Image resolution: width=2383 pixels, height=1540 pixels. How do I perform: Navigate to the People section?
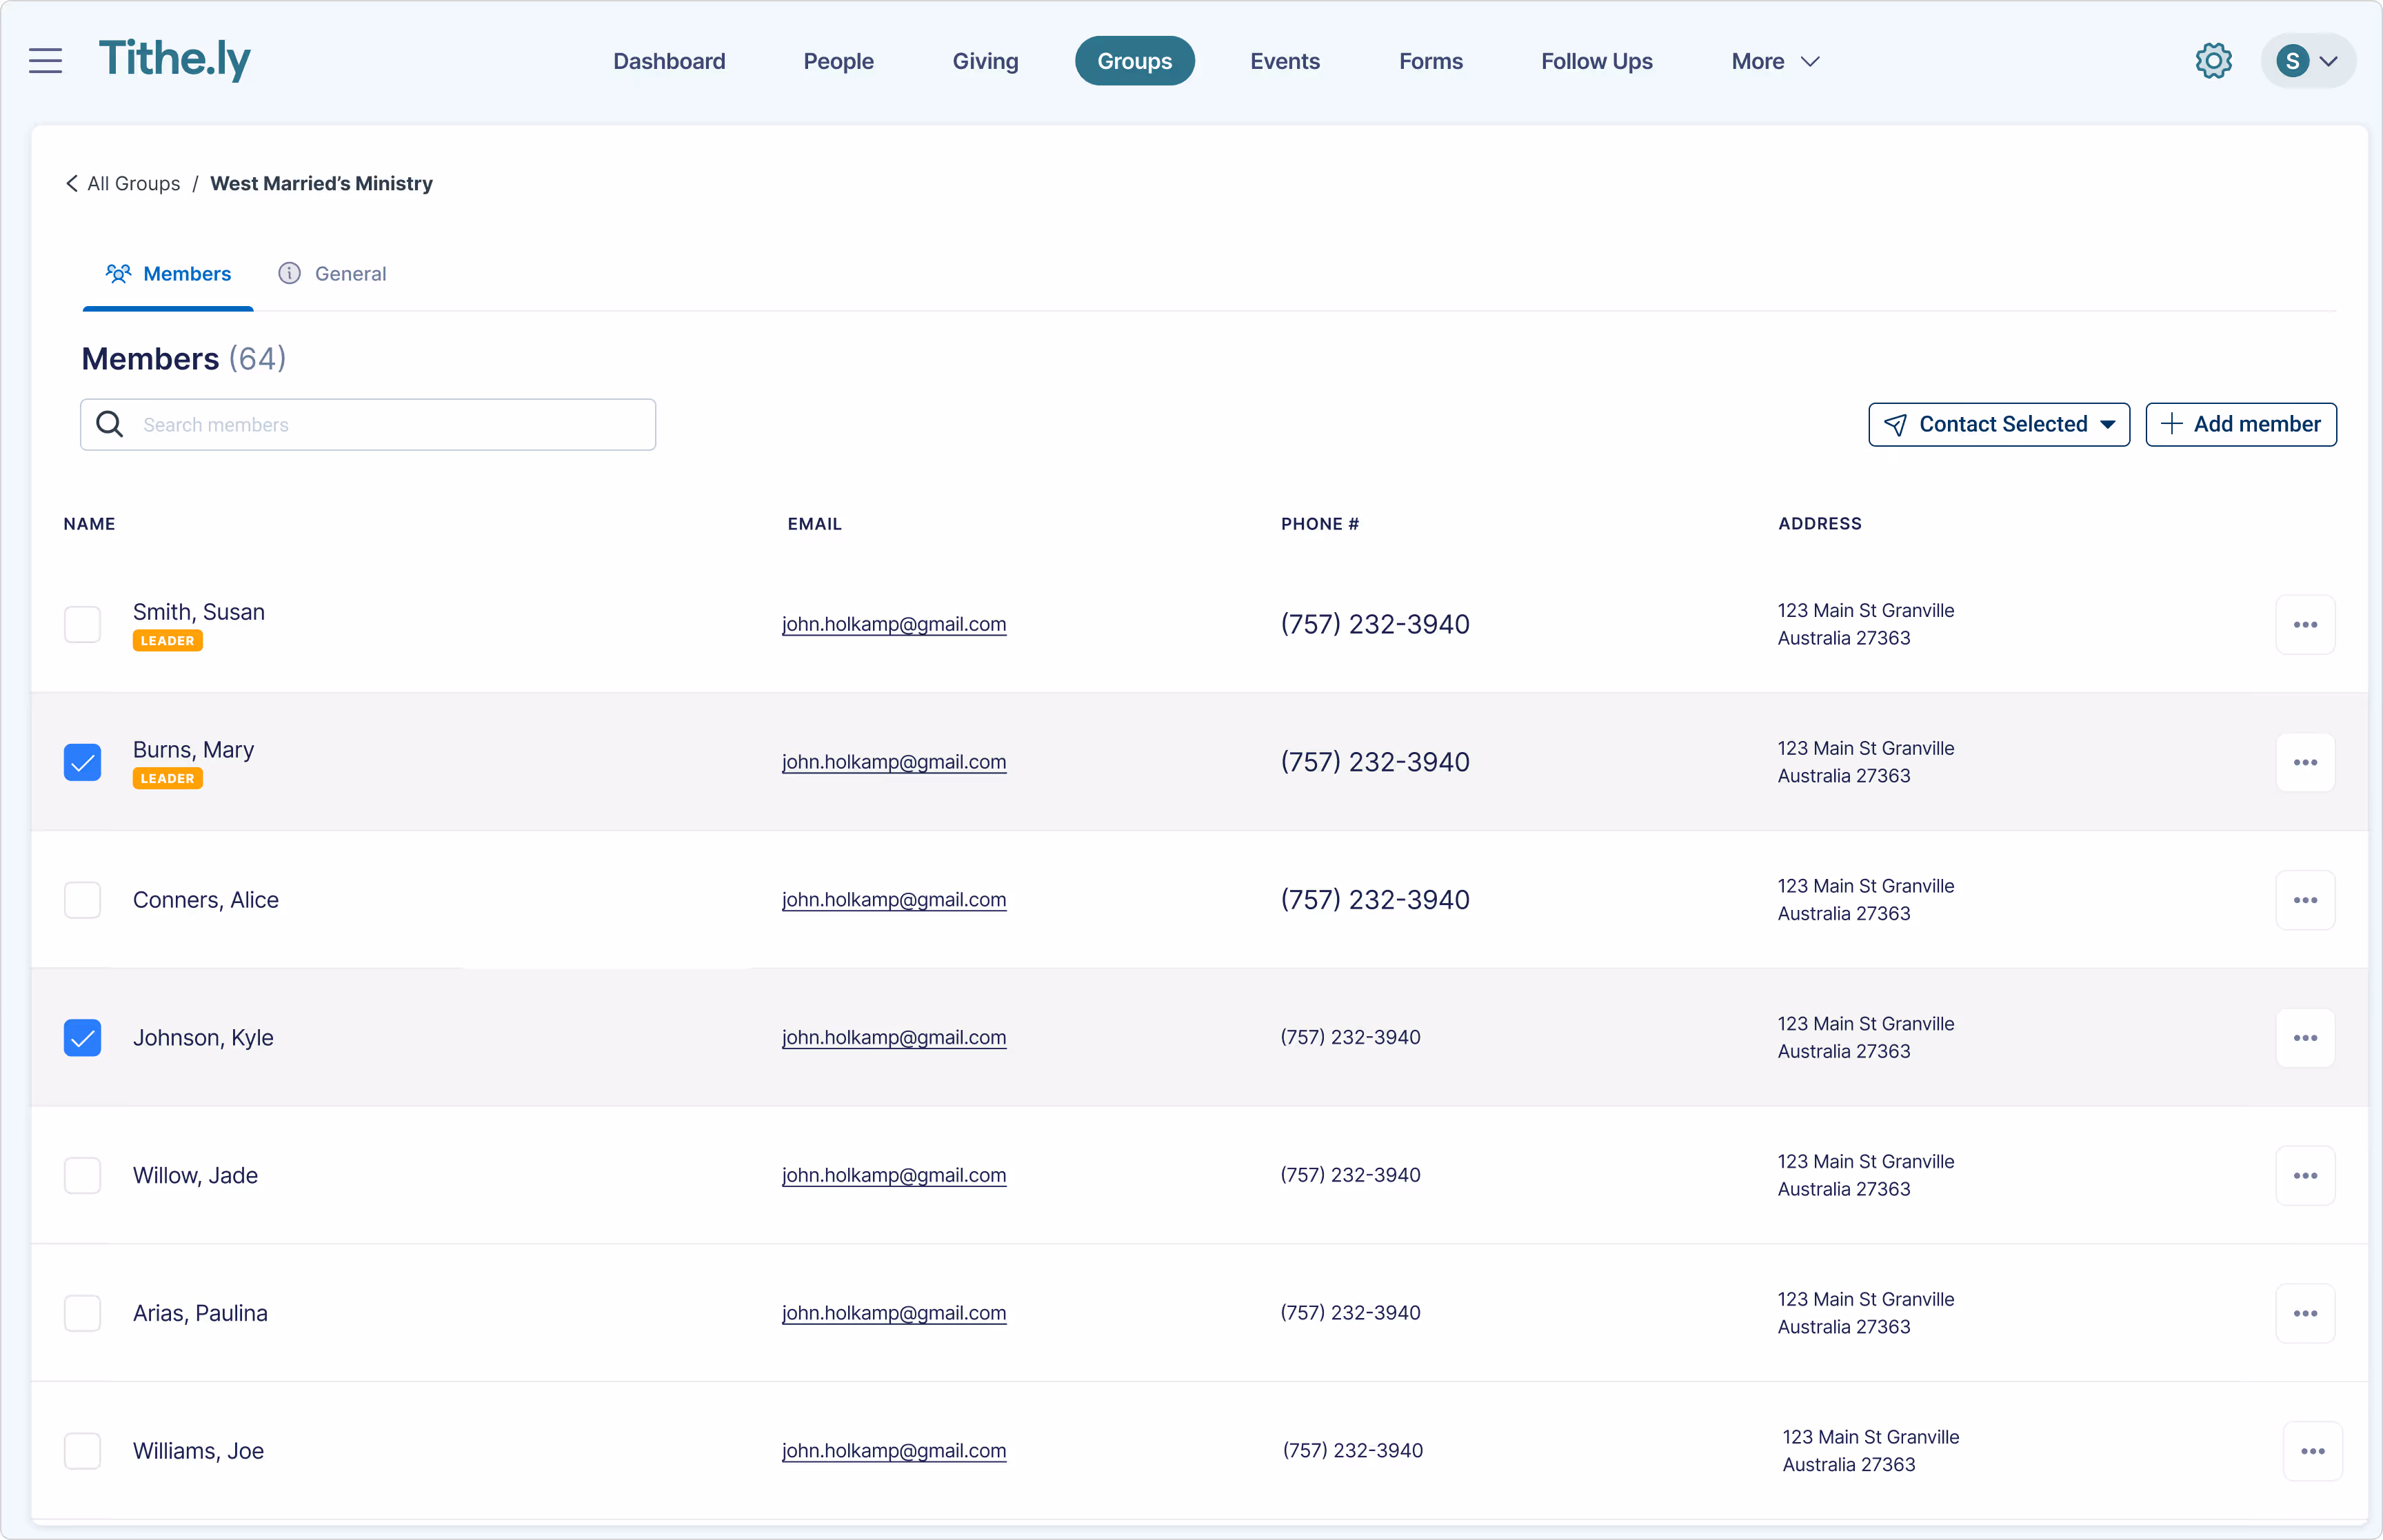point(838,61)
